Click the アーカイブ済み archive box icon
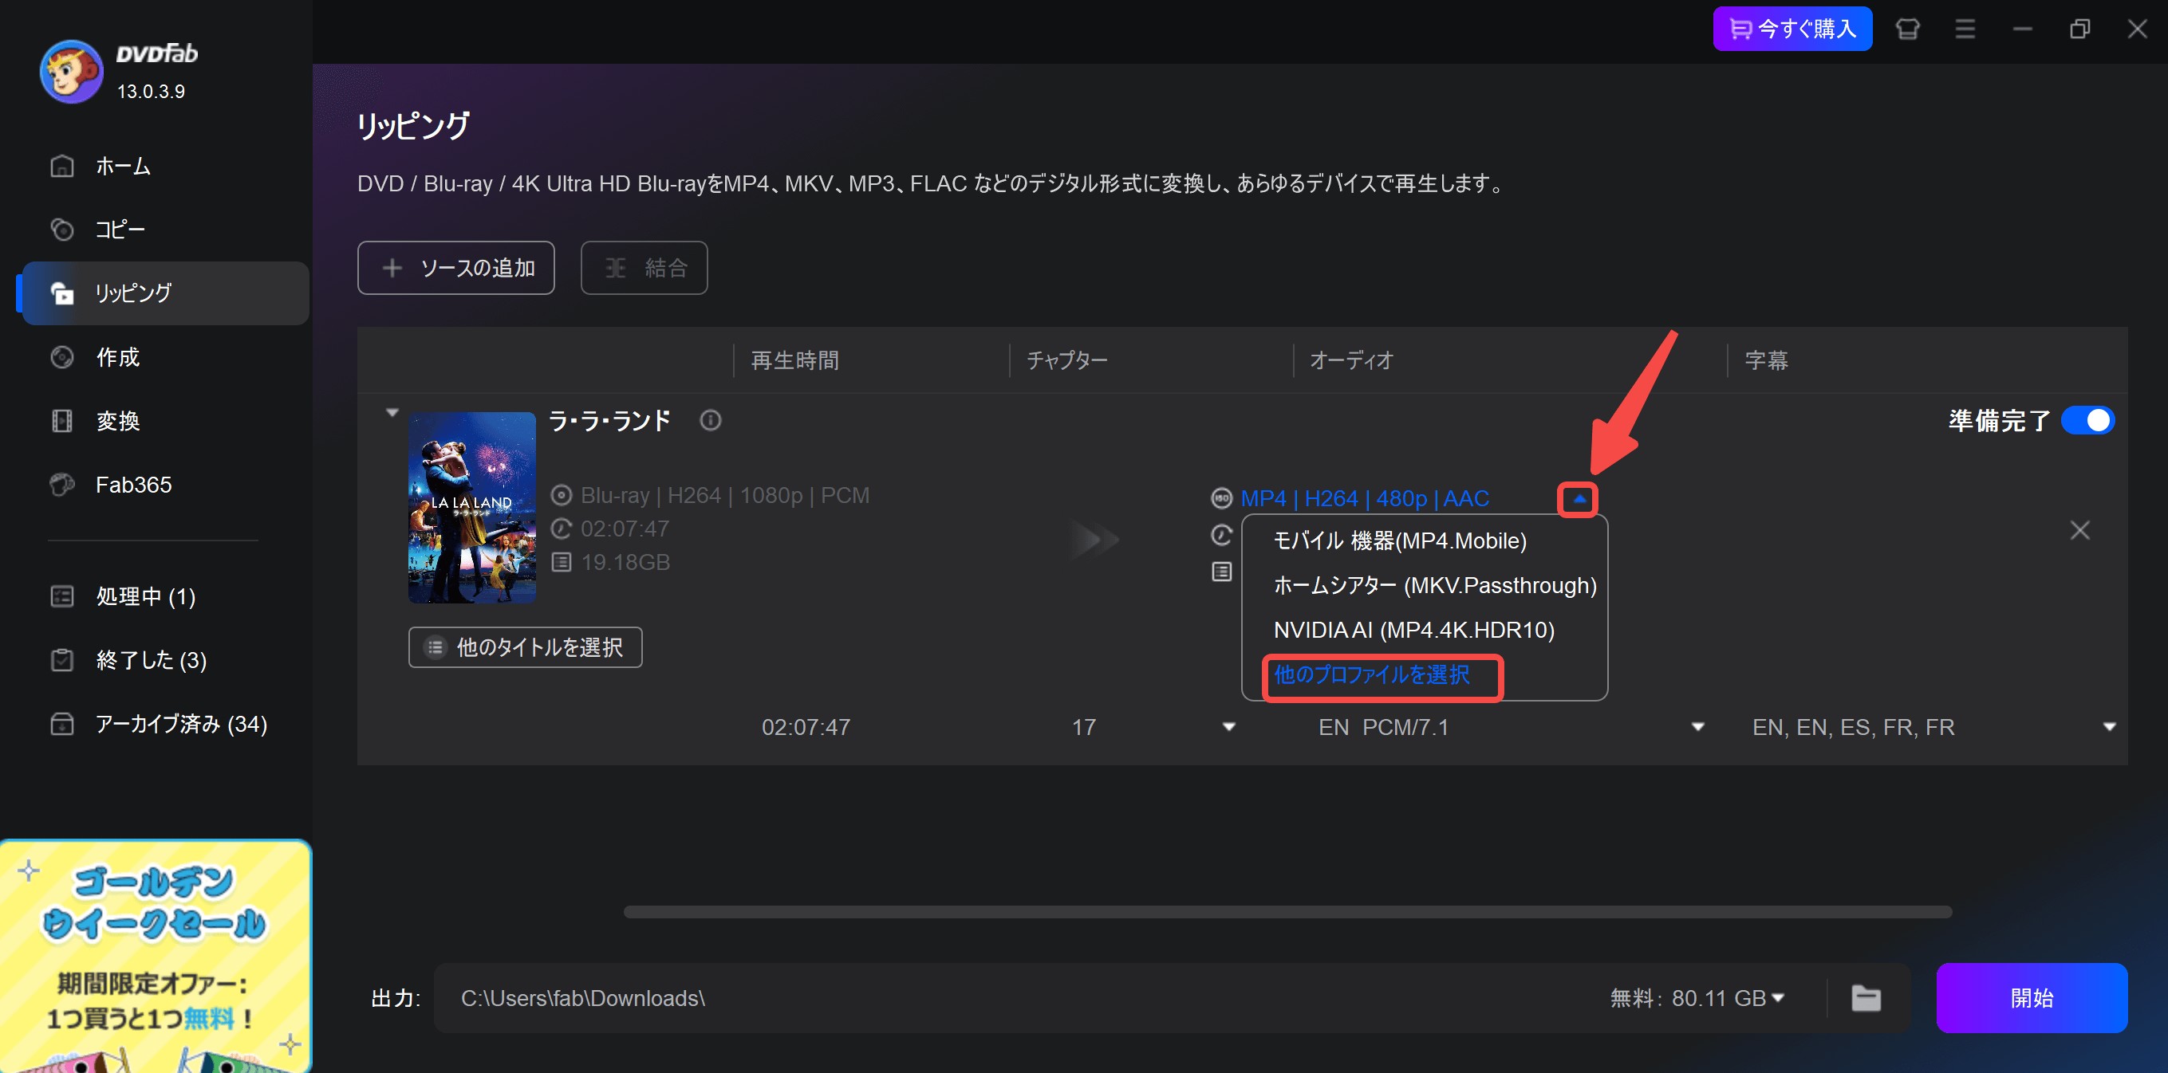 point(62,725)
